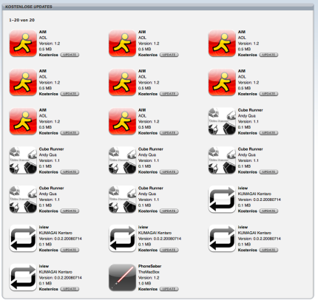Open the PhoneSaber lightsaber app icon
The height and width of the screenshot is (303, 318).
coord(122,278)
